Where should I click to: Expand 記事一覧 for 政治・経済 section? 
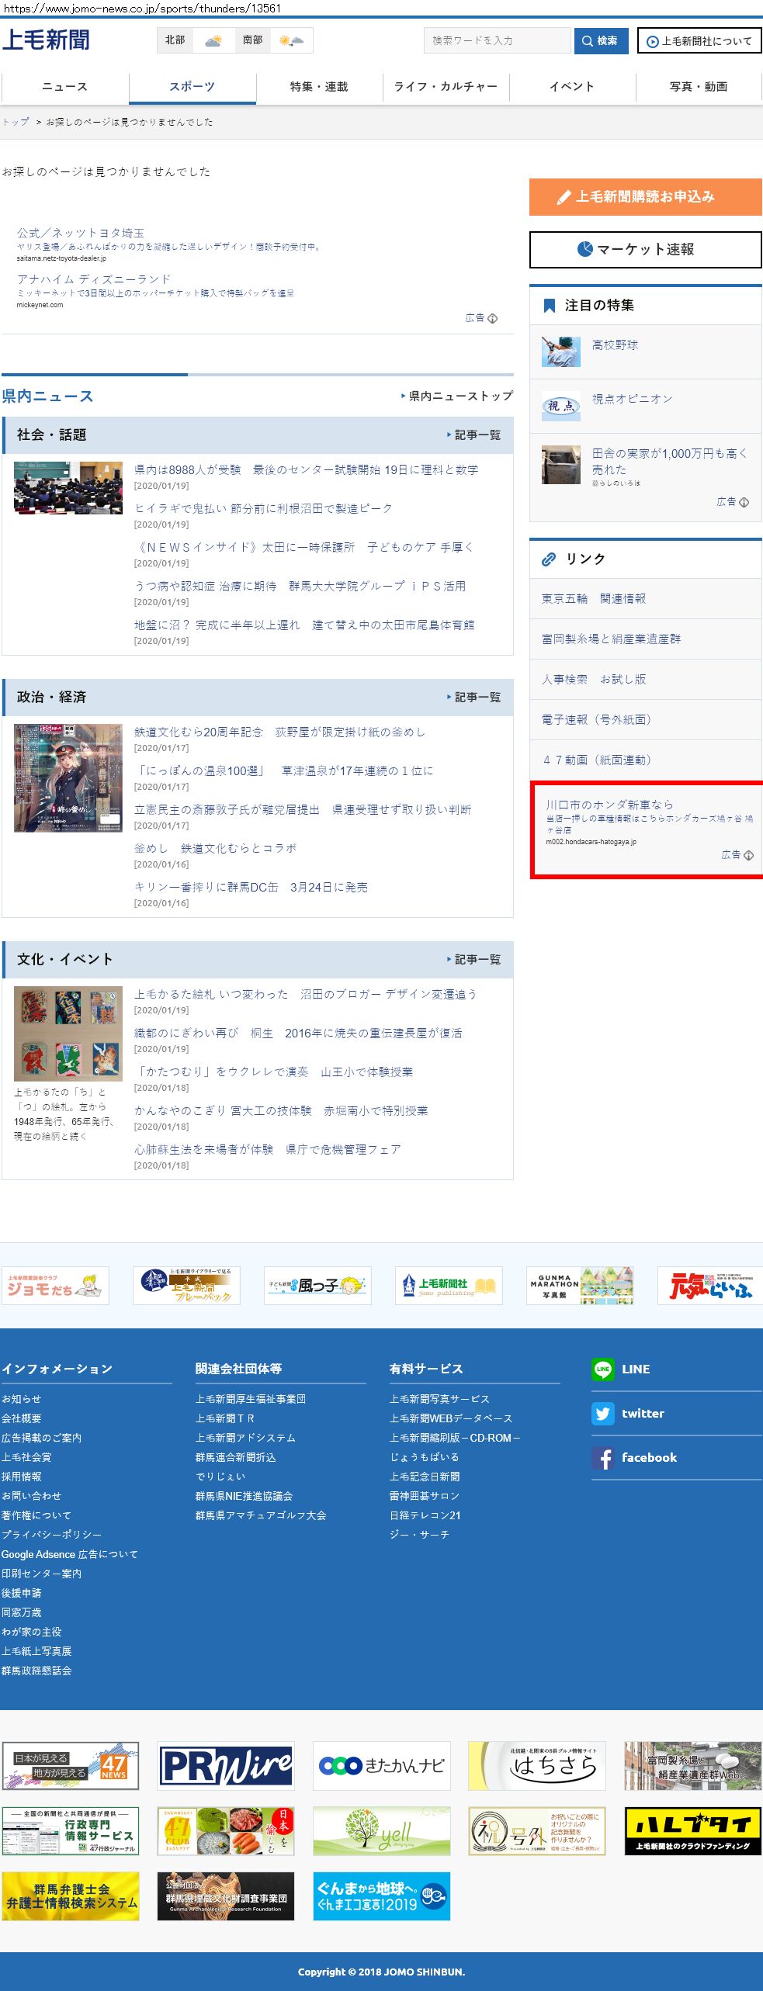pyautogui.click(x=474, y=698)
